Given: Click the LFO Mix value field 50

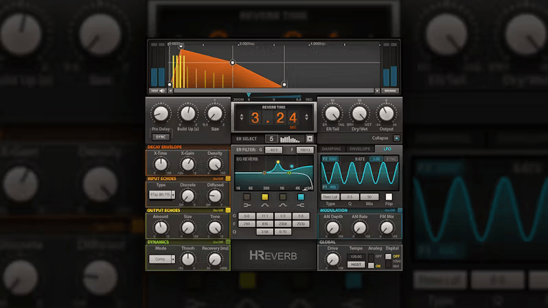Looking at the screenshot, I should point(369,197).
